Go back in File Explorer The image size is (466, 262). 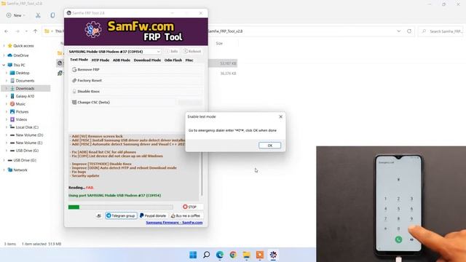click(x=7, y=31)
